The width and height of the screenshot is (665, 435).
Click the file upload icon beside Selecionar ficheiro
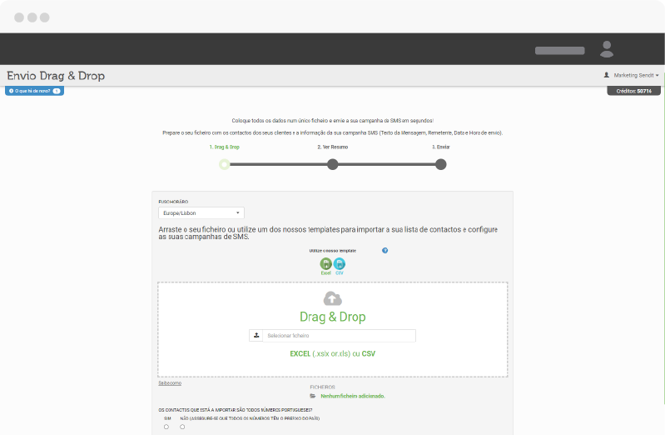[x=256, y=336]
